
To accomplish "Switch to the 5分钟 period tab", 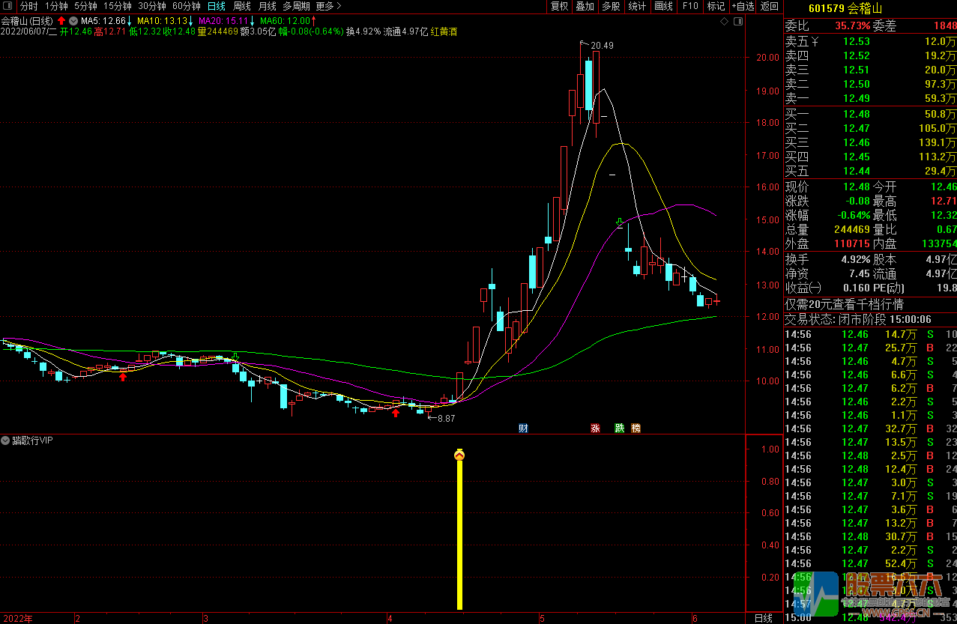I will point(85,6).
